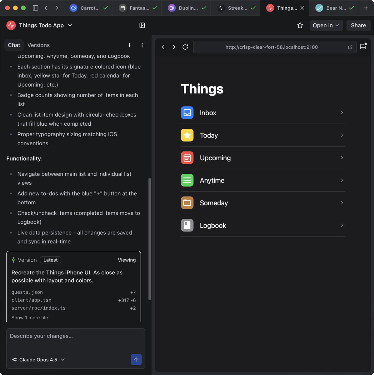Screen dimensions: 374x375
Task: Click the yellow Today star icon
Action: [x=187, y=135]
